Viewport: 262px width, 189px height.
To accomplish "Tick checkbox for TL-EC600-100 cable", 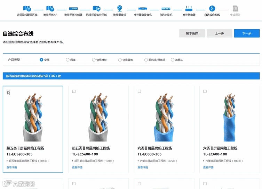I will coord(205,91).
